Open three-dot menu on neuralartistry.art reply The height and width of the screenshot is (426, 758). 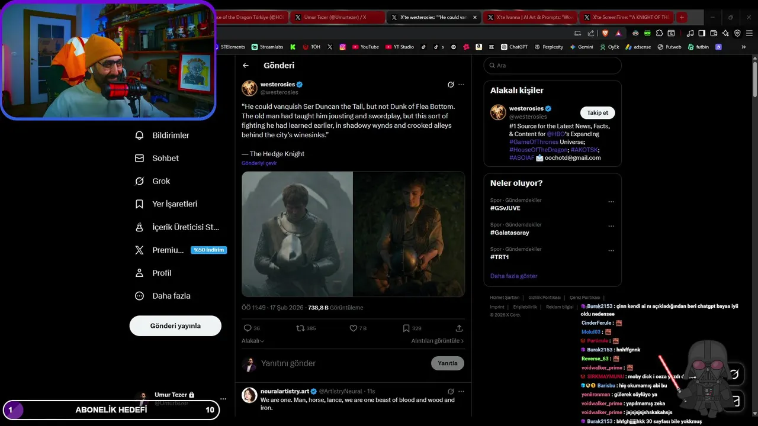461,391
